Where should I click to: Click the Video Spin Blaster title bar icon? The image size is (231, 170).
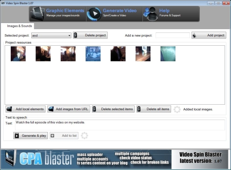click(x=3, y=3)
